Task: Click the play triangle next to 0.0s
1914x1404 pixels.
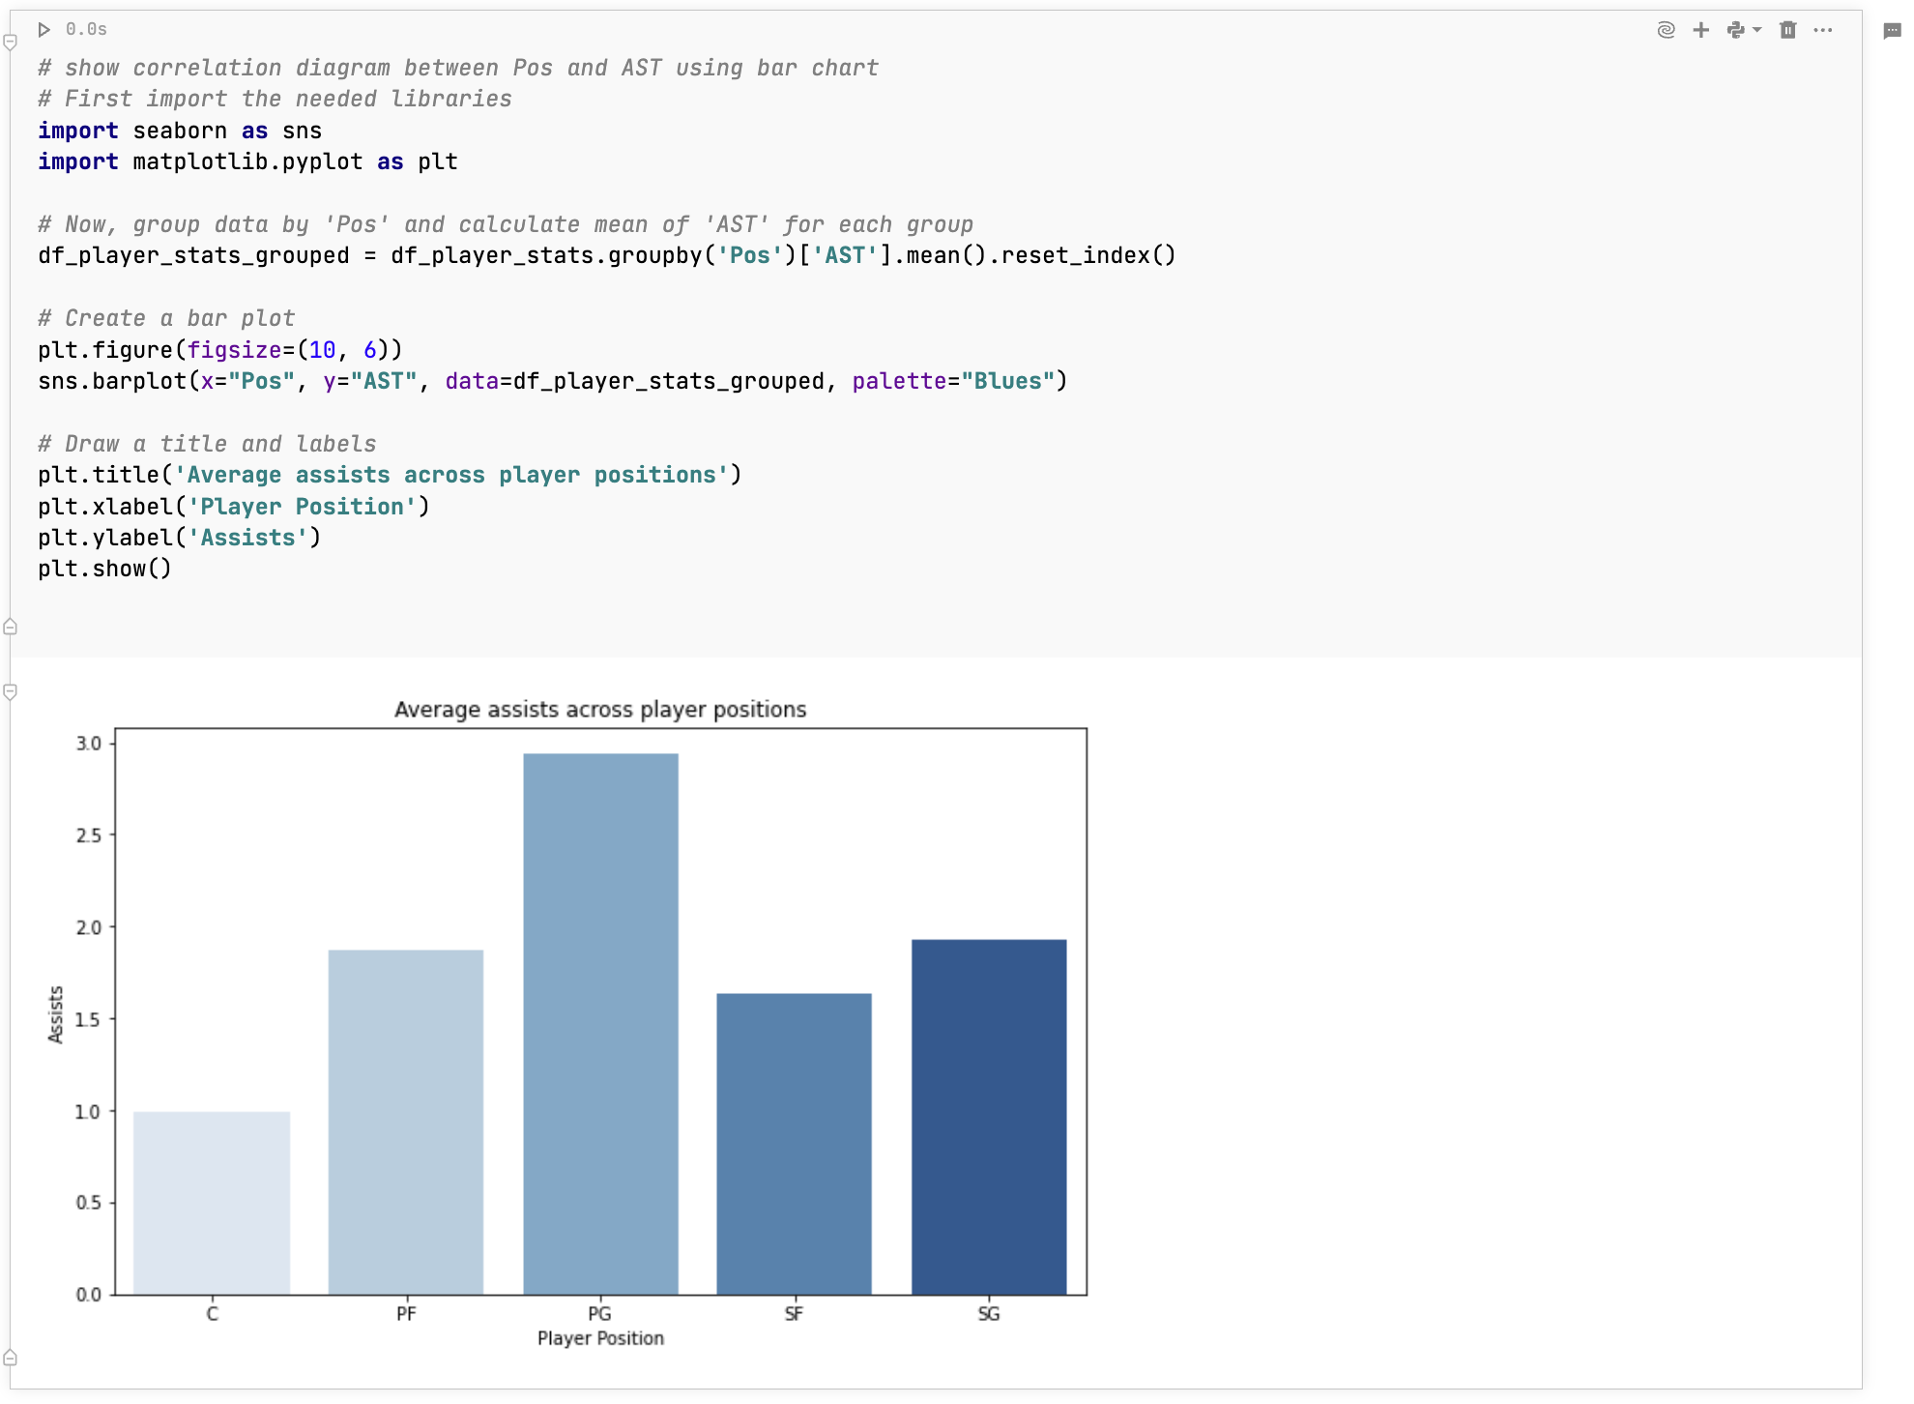Action: pyautogui.click(x=43, y=30)
